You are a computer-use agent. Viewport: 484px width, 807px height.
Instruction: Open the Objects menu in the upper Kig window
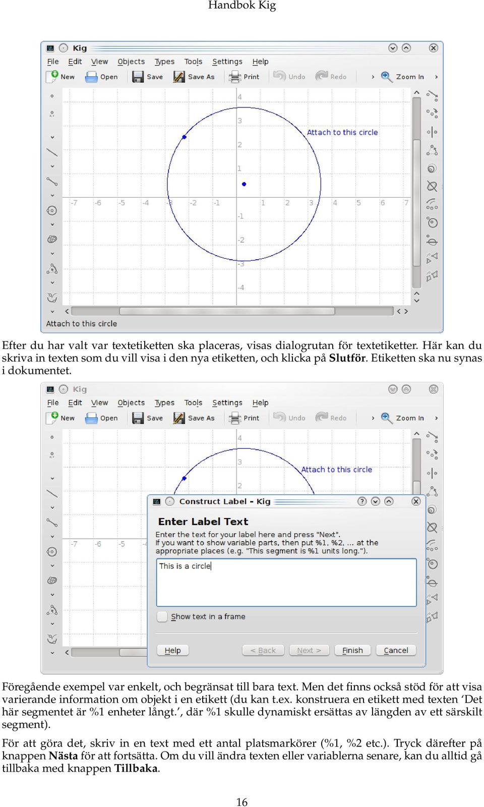[x=131, y=62]
